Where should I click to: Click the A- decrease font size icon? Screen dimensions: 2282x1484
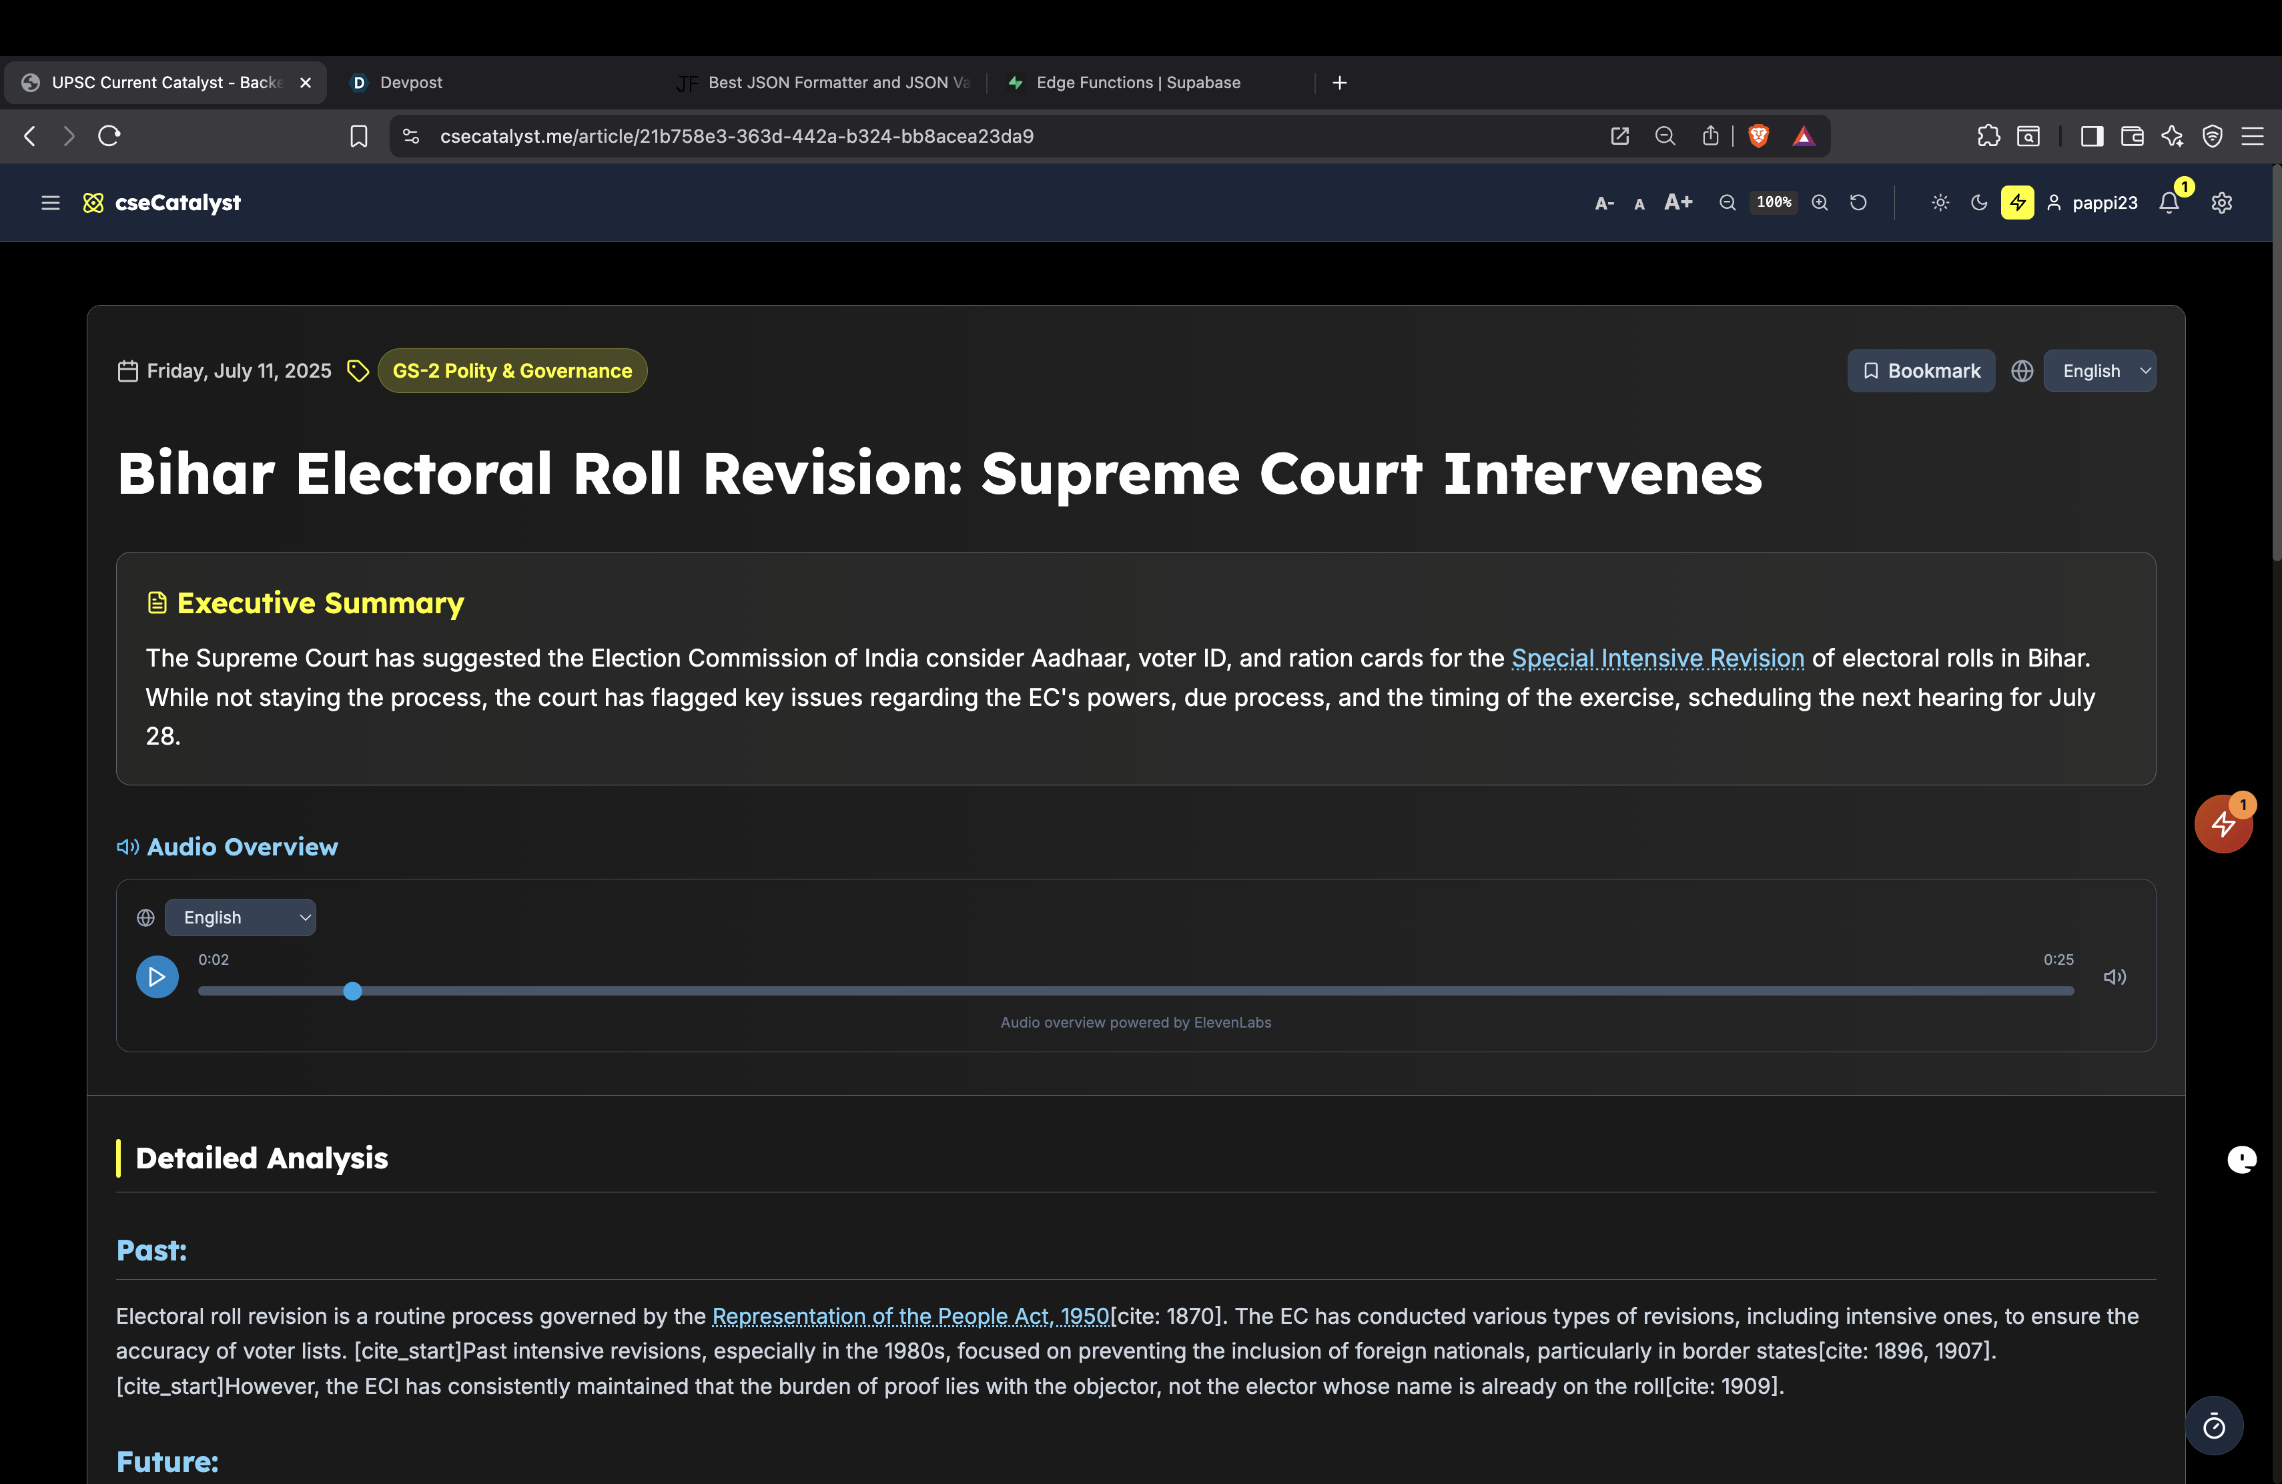click(x=1603, y=204)
